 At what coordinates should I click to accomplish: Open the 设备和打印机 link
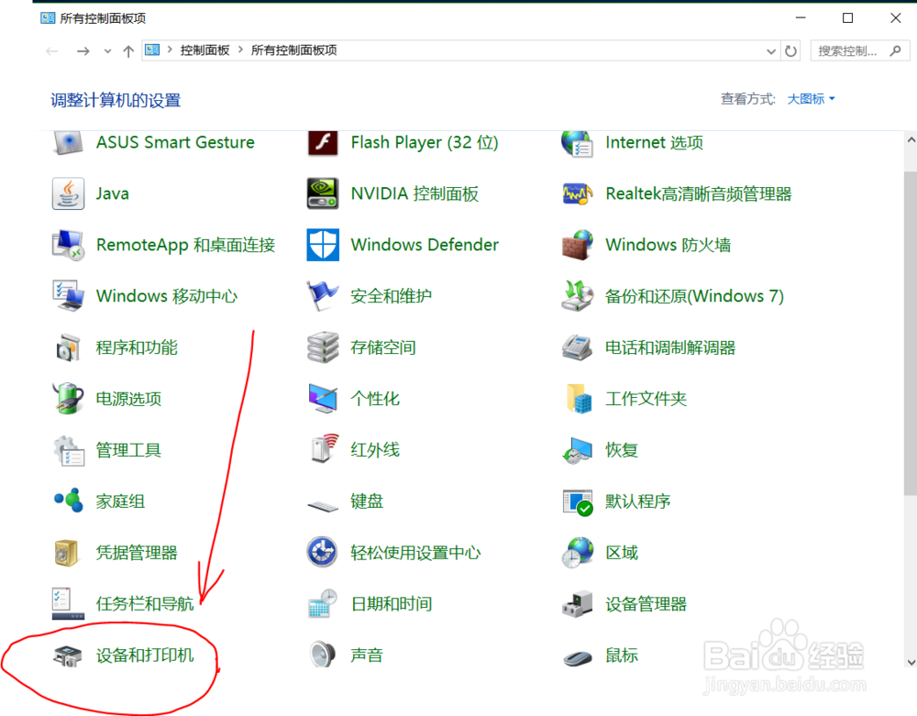[x=145, y=655]
